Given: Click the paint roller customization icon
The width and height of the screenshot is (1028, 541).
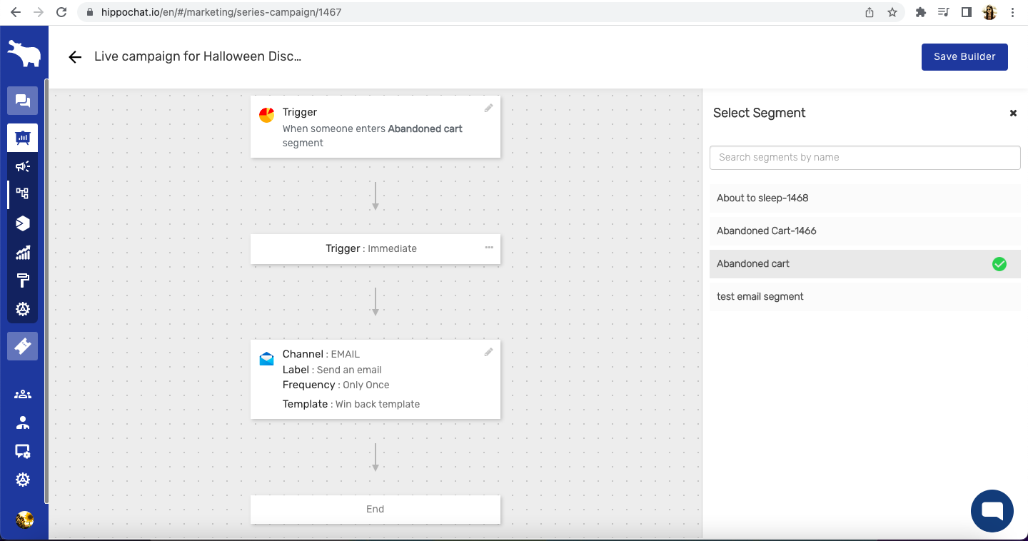Looking at the screenshot, I should 23,280.
